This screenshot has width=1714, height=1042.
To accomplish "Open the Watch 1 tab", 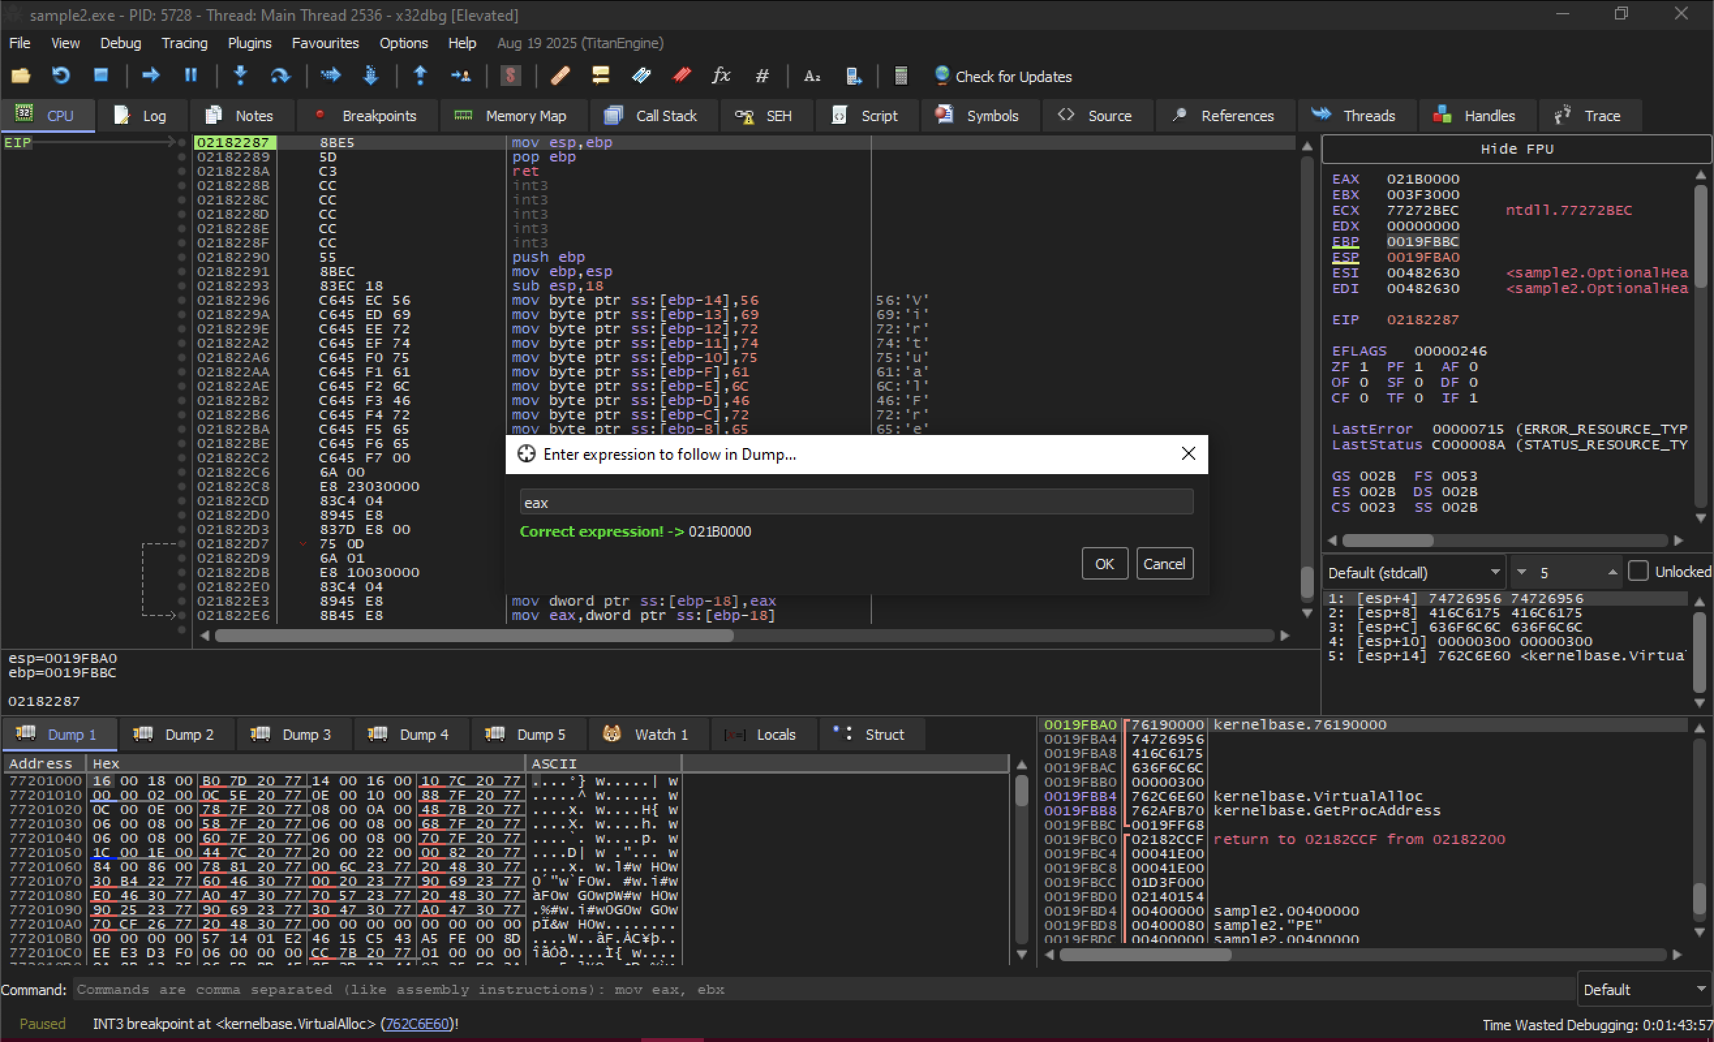I will point(647,735).
